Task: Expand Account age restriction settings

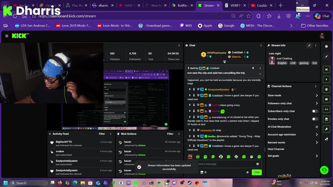Action: point(317,135)
